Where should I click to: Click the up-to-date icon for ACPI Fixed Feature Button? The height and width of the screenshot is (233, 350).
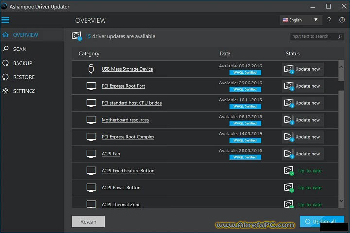289,171
